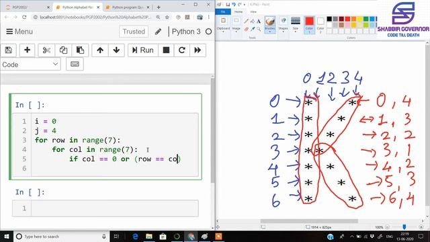Select the Python Alphabet Pa... browser tab
This screenshot has width=430, height=242.
(78, 7)
